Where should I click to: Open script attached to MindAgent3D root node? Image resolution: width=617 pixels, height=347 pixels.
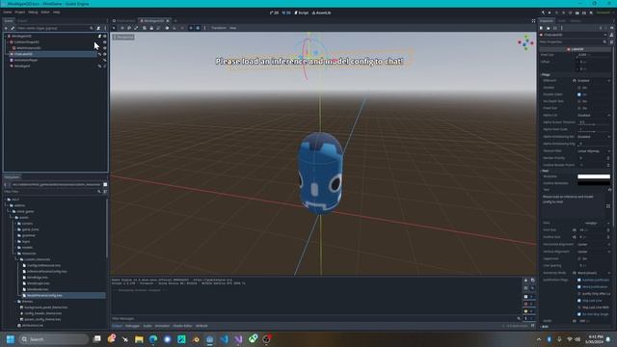[x=99, y=36]
